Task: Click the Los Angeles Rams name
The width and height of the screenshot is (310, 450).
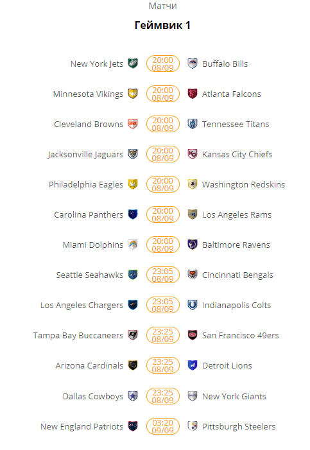Action: point(237,214)
